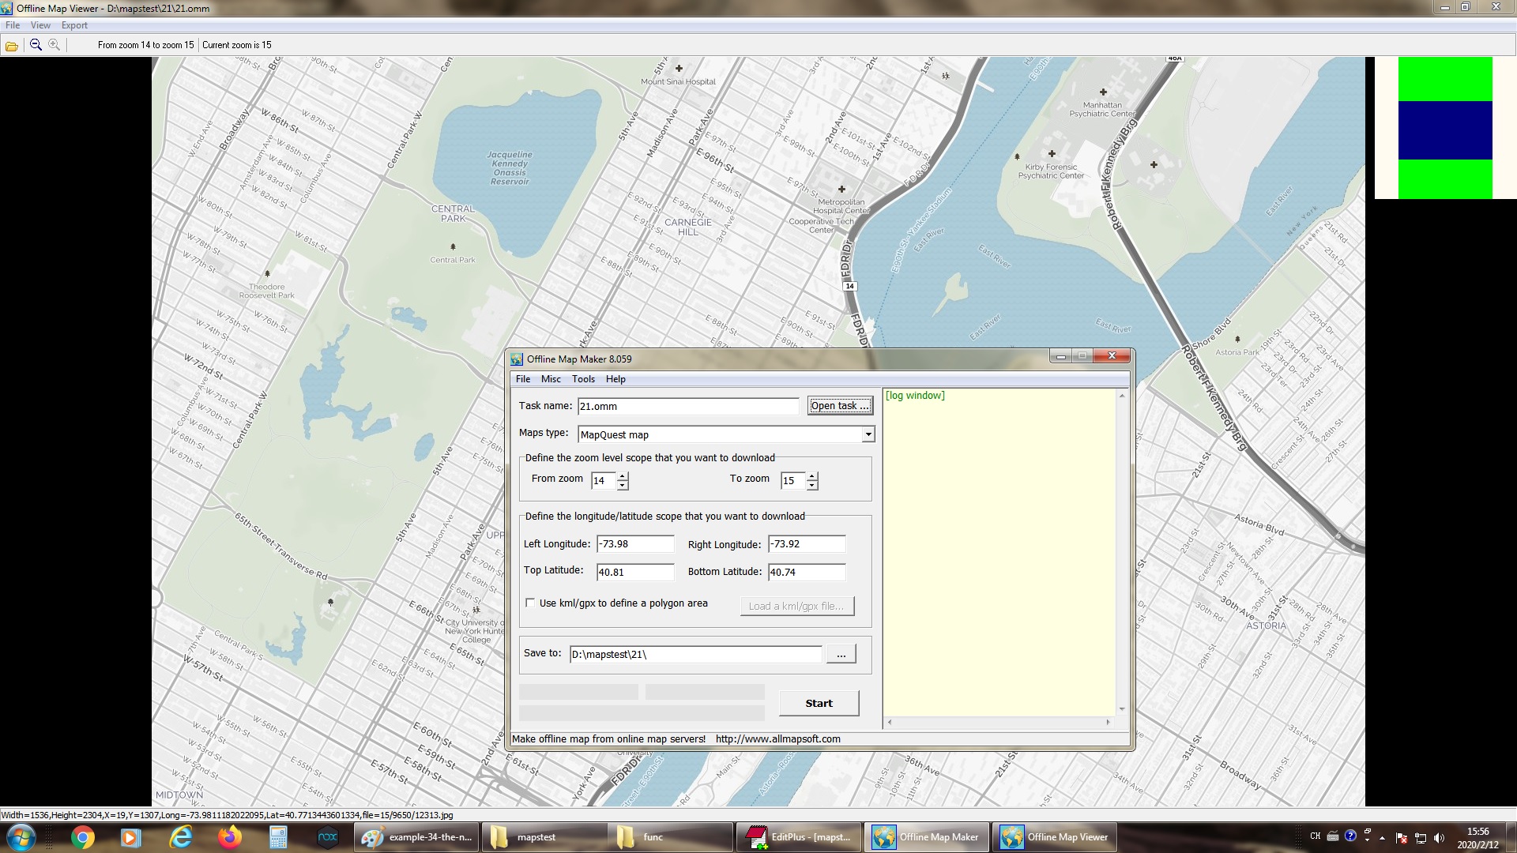Switch to Offline Map Viewer taskbar item
The height and width of the screenshot is (853, 1517).
pyautogui.click(x=1055, y=837)
